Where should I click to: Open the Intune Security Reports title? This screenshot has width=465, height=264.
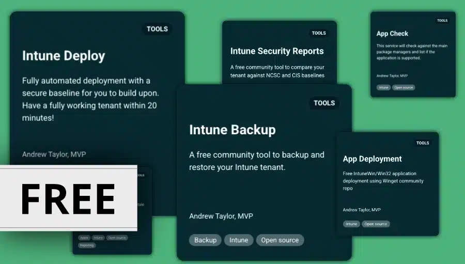pos(277,51)
